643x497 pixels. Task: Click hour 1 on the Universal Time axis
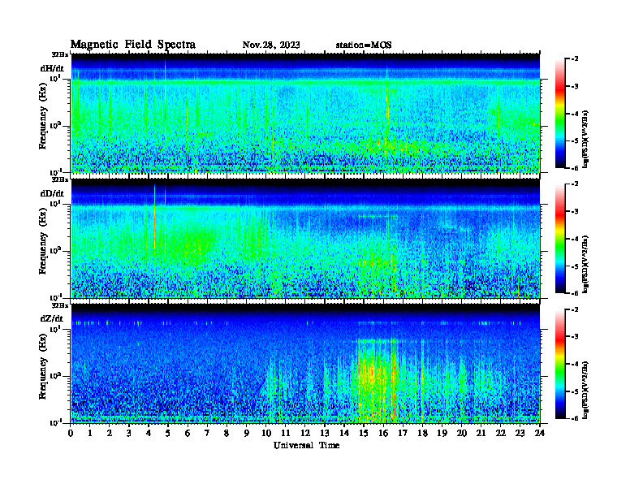[90, 434]
